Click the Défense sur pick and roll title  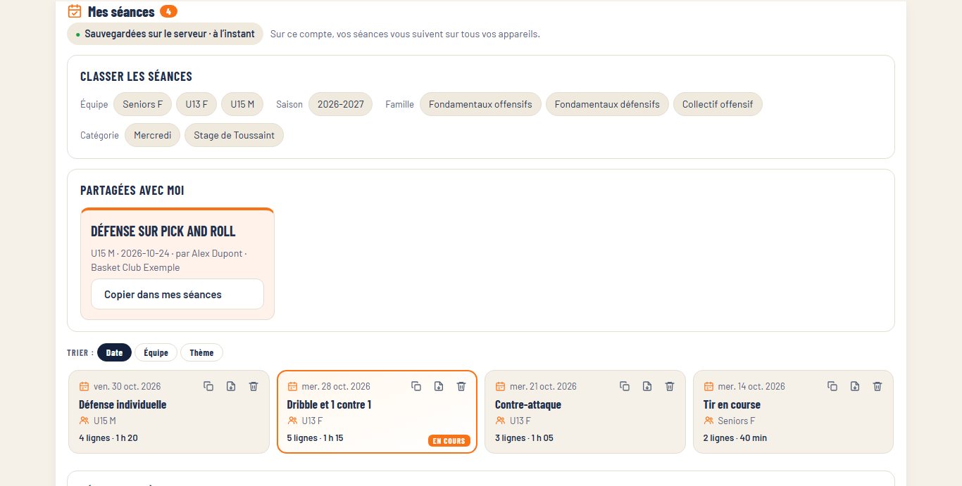tap(163, 231)
